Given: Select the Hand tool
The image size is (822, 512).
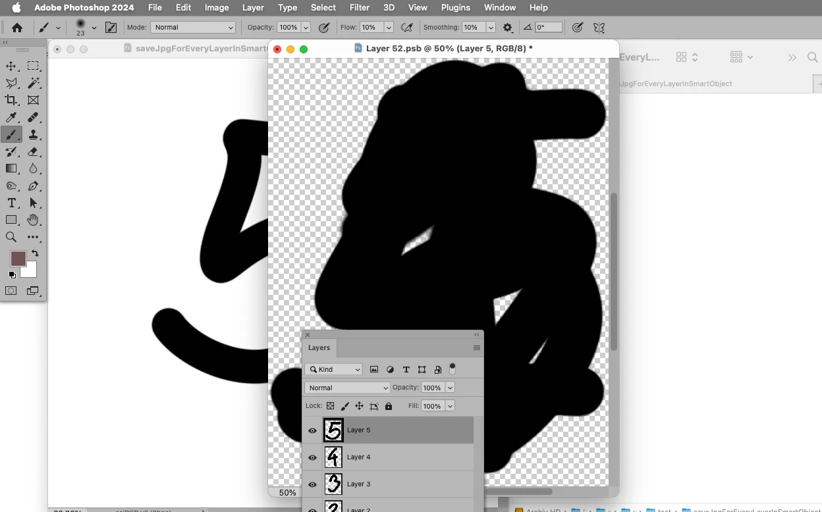Looking at the screenshot, I should click(33, 220).
